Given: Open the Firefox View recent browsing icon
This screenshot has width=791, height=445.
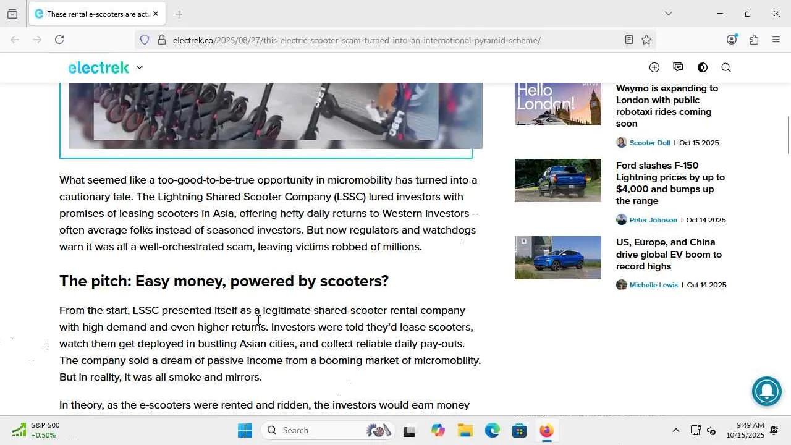Looking at the screenshot, I should (12, 14).
